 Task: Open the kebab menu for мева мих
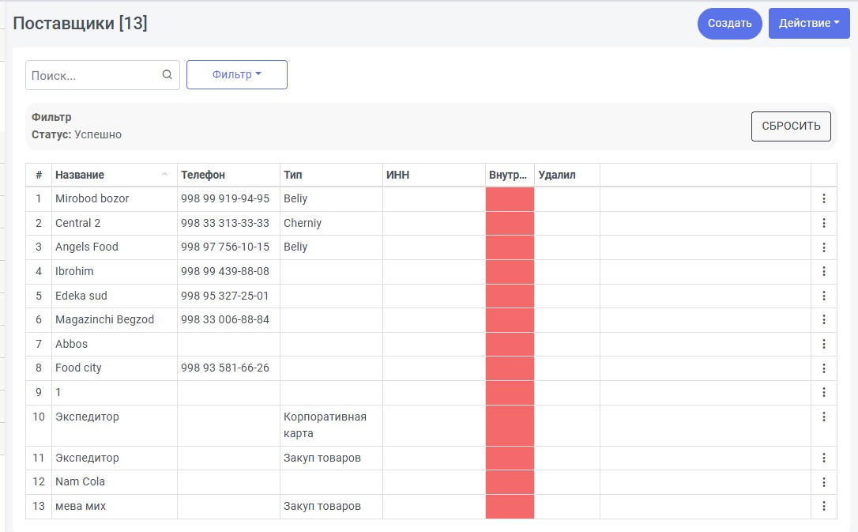(823, 506)
